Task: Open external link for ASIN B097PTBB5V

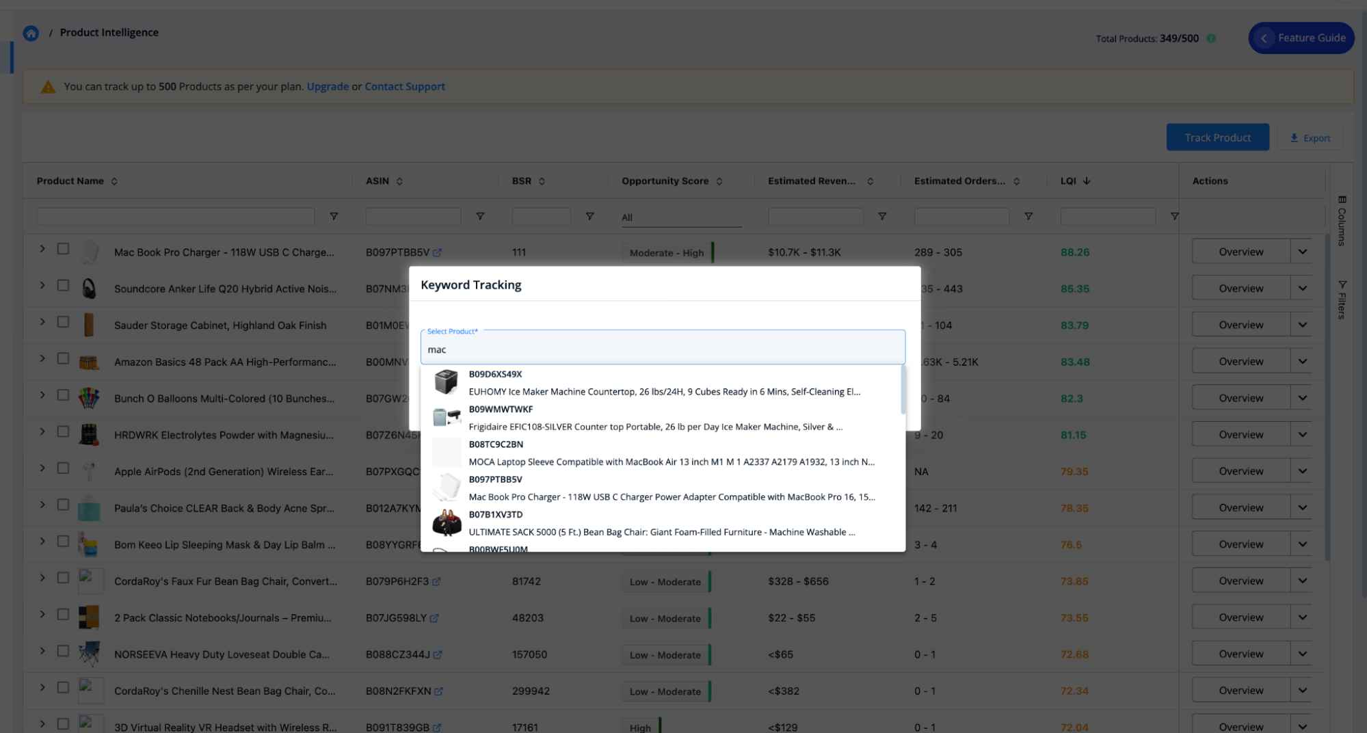Action: click(438, 252)
